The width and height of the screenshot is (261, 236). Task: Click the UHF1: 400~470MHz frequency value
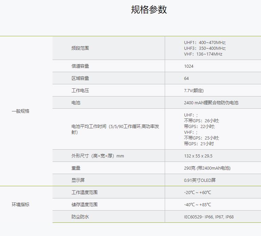coord(205,42)
